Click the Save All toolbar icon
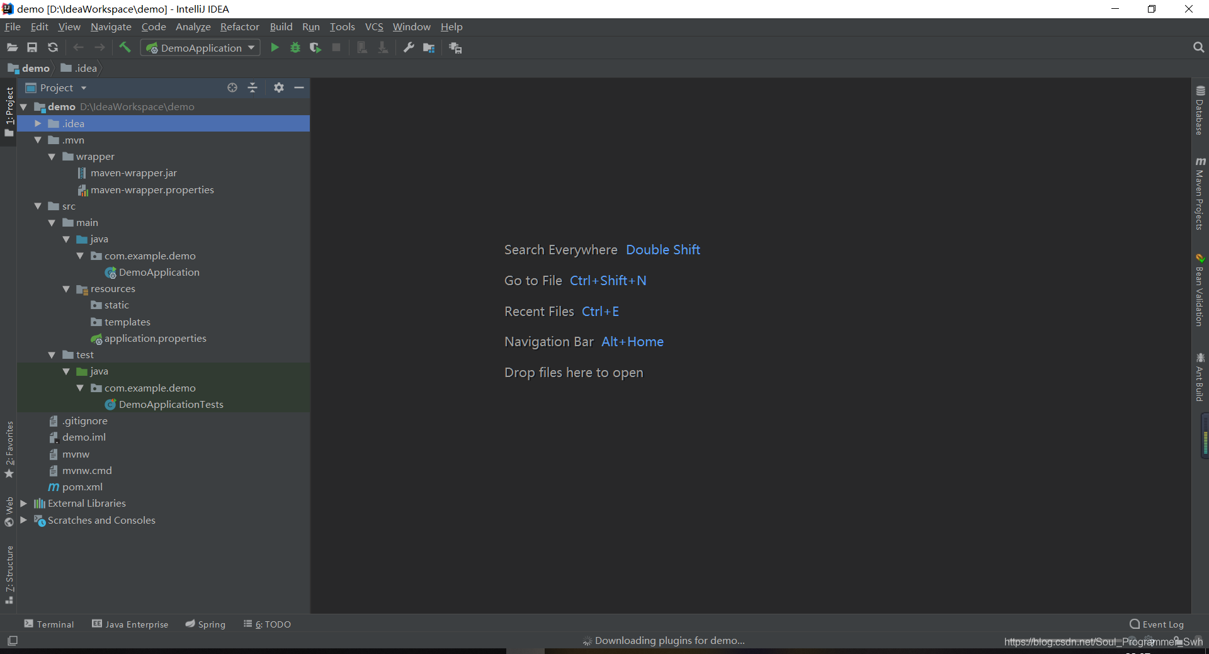 coord(32,48)
